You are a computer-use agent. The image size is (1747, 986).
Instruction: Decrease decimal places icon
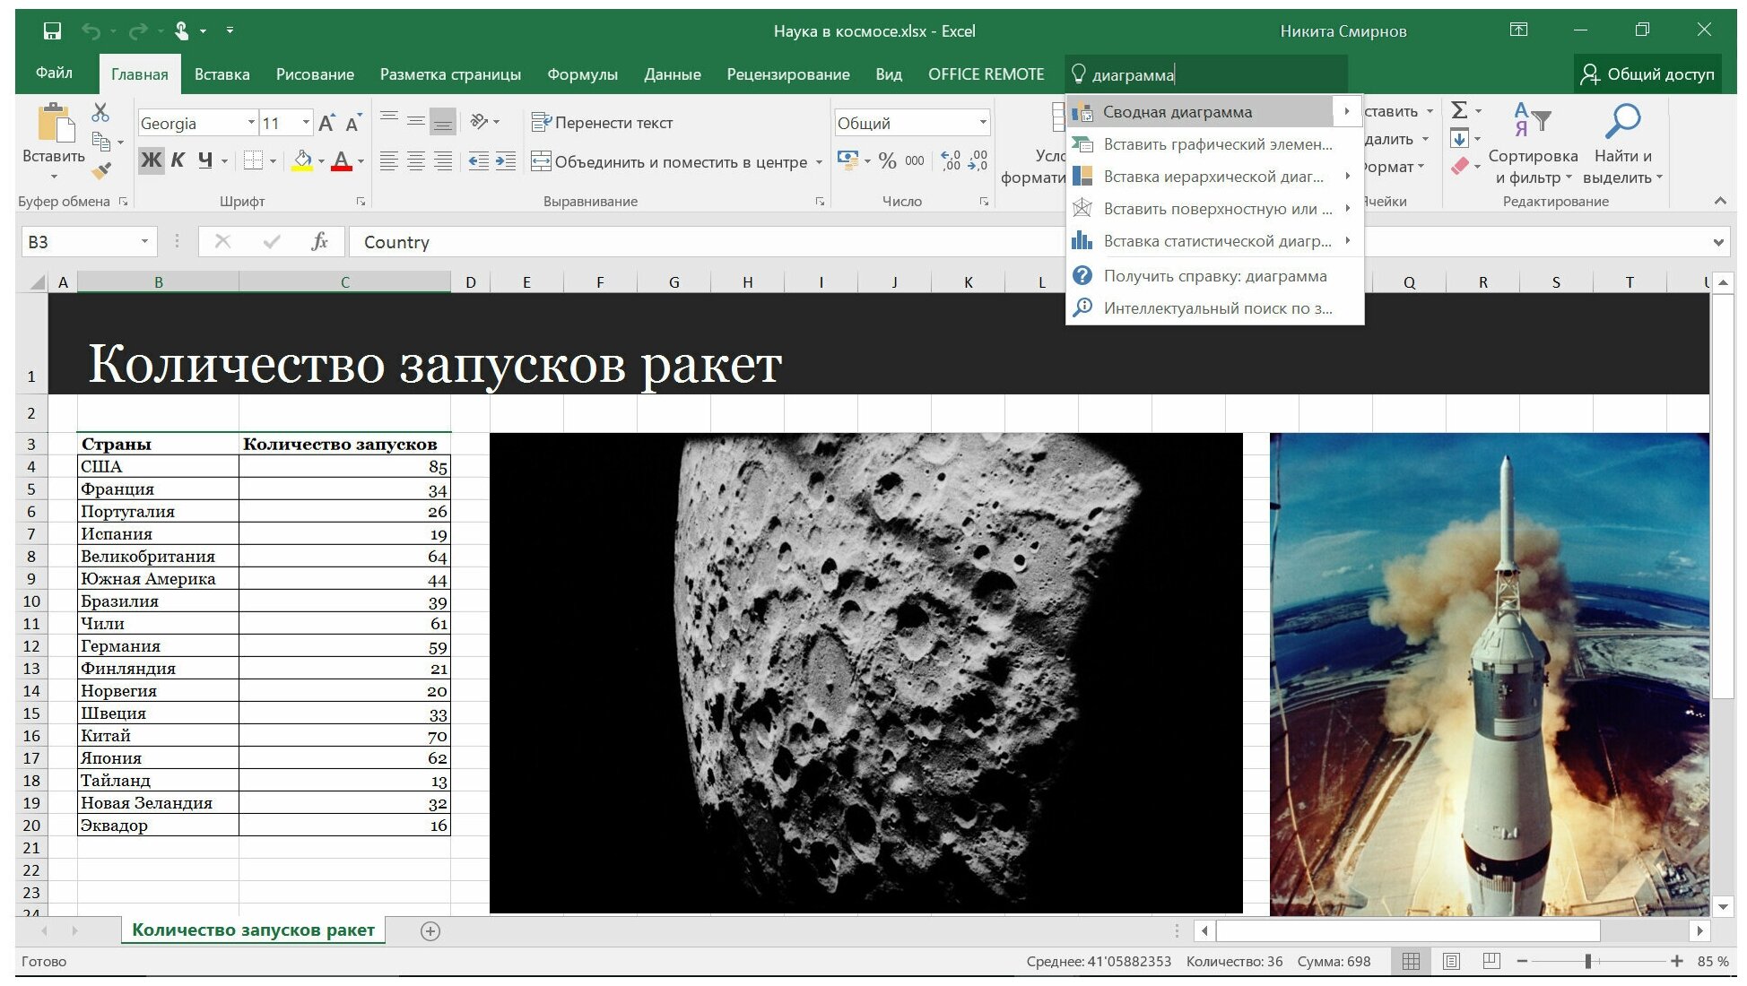978,160
